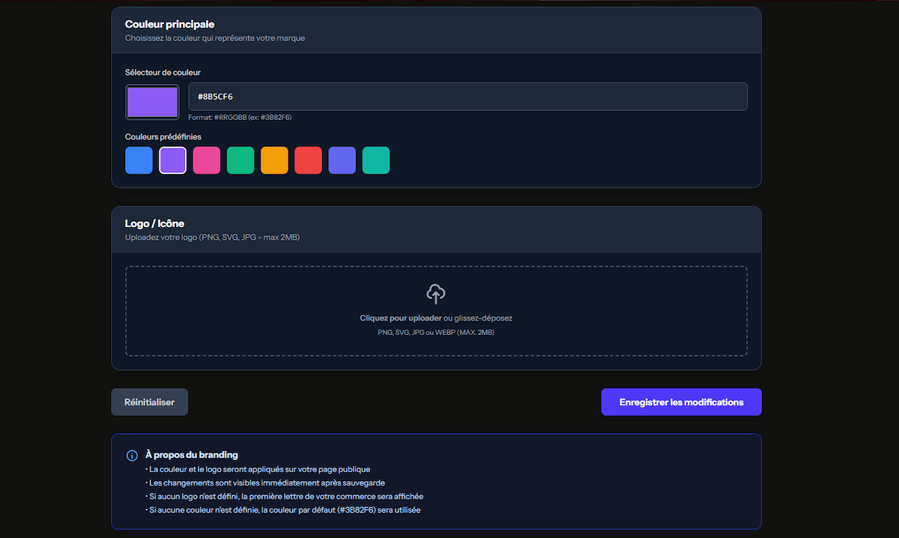Select the green predefined color
899x538 pixels.
click(x=240, y=160)
